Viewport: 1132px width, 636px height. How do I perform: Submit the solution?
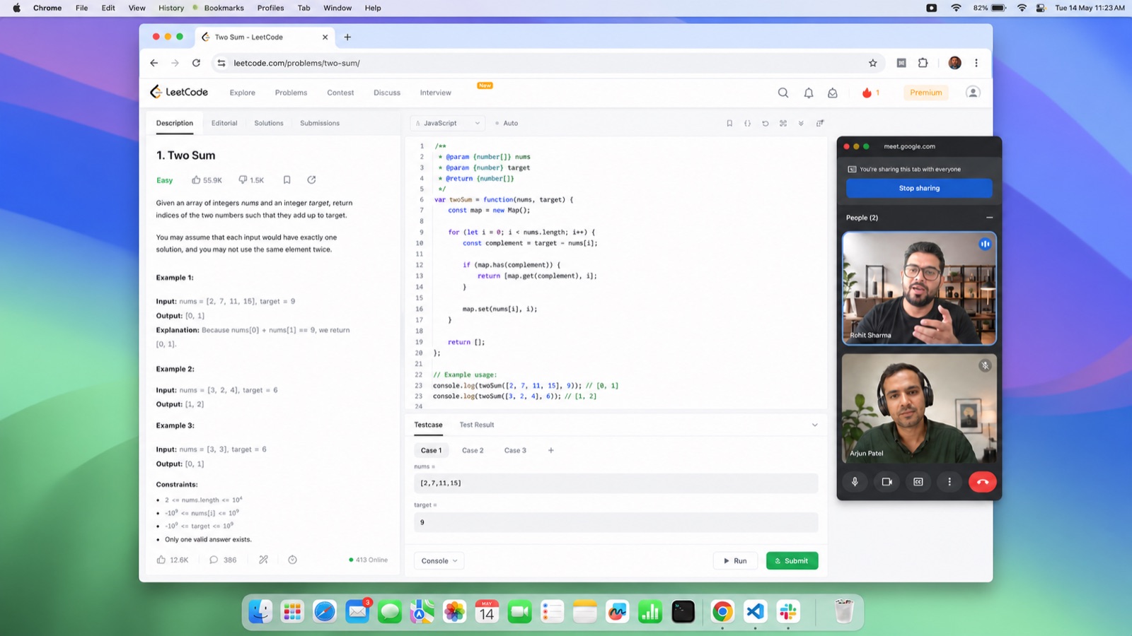[792, 561]
